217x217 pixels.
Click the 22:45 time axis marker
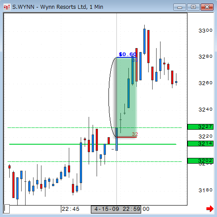71,209
